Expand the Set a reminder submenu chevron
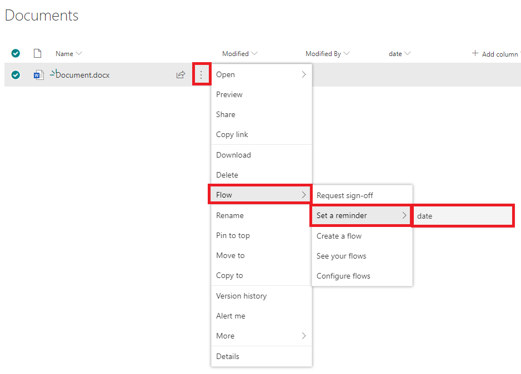521x374 pixels. pos(404,215)
